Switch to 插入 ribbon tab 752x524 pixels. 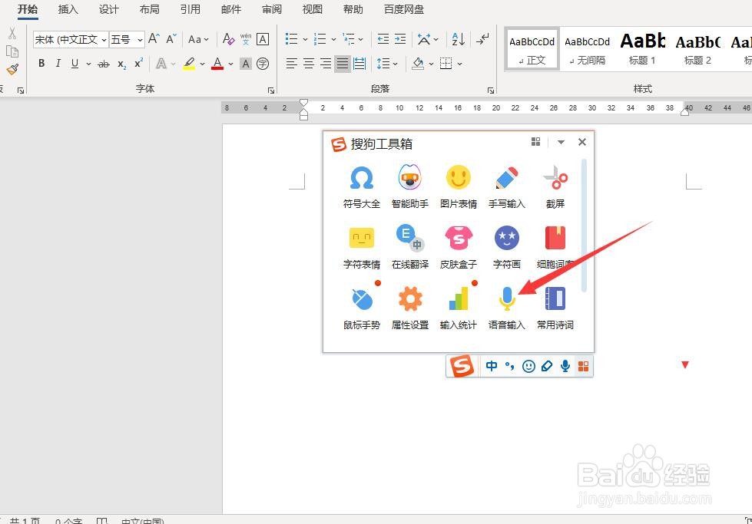pyautogui.click(x=68, y=9)
